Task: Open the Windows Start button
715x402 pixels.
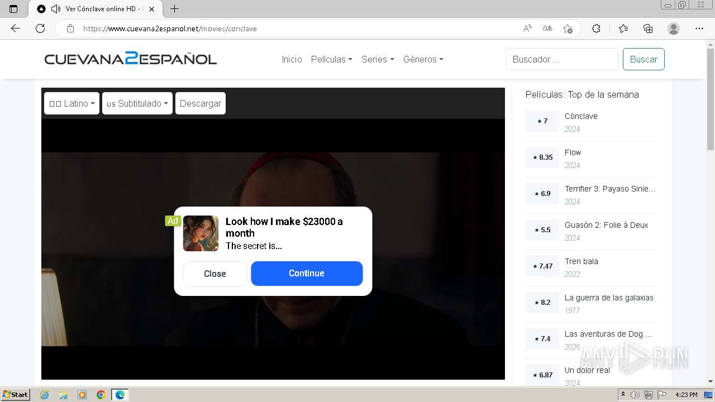Action: (x=16, y=394)
